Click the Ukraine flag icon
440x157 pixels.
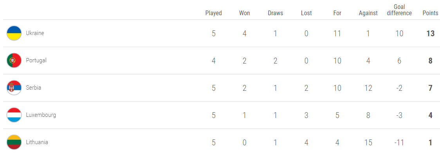14,34
